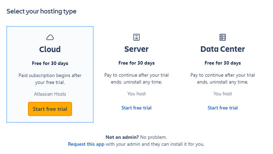This screenshot has width=273, height=154.
Task: Select the Server heading text
Action: pyautogui.click(x=136, y=49)
